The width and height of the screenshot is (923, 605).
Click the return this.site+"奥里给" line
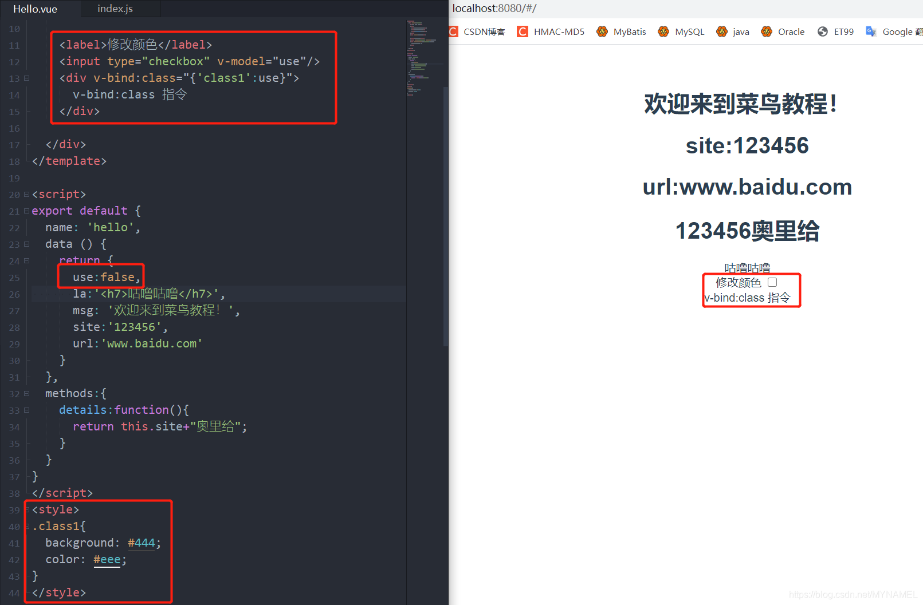(160, 426)
